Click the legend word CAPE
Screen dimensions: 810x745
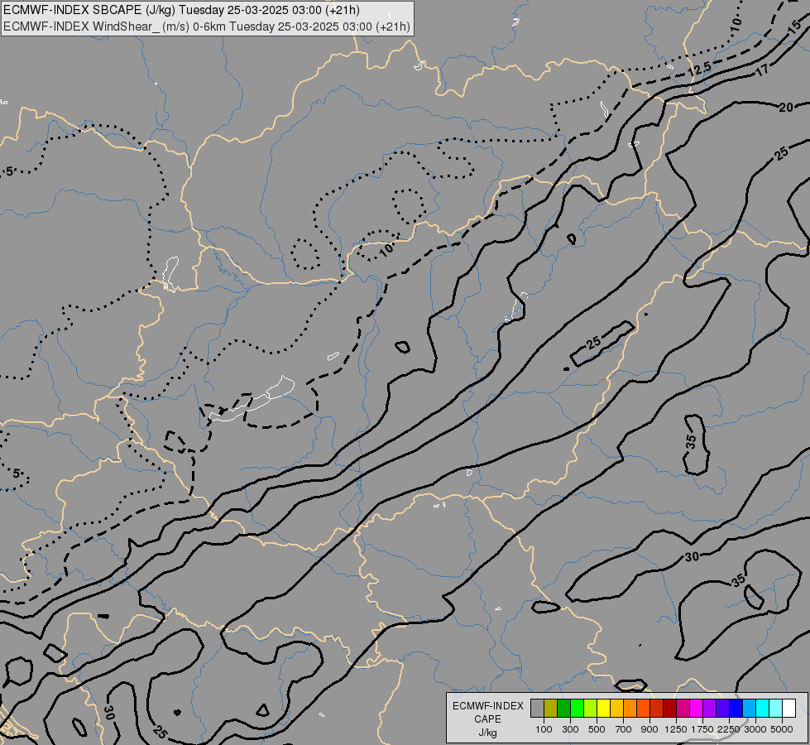[x=487, y=719]
